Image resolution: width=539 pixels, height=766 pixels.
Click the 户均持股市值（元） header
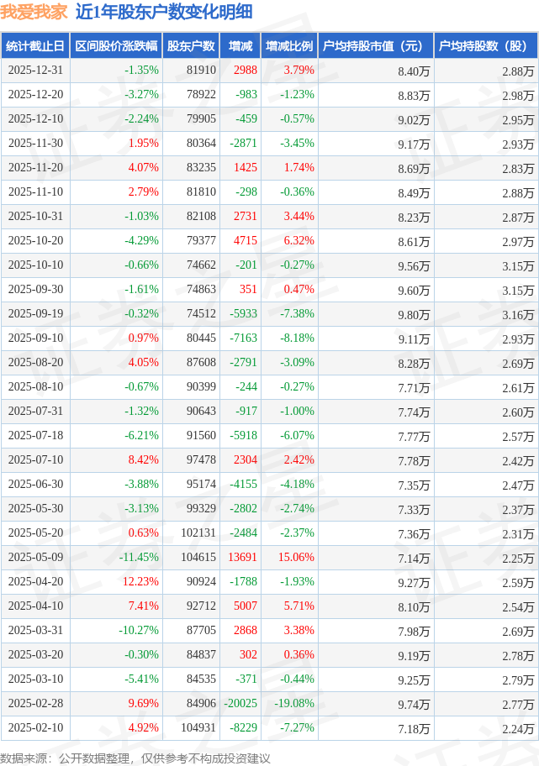(375, 46)
